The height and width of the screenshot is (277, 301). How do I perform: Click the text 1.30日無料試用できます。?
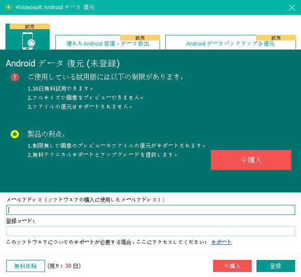[60, 88]
